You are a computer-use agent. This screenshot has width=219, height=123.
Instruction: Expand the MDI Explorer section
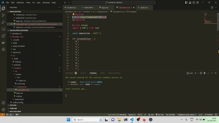pyautogui.click(x=15, y=112)
